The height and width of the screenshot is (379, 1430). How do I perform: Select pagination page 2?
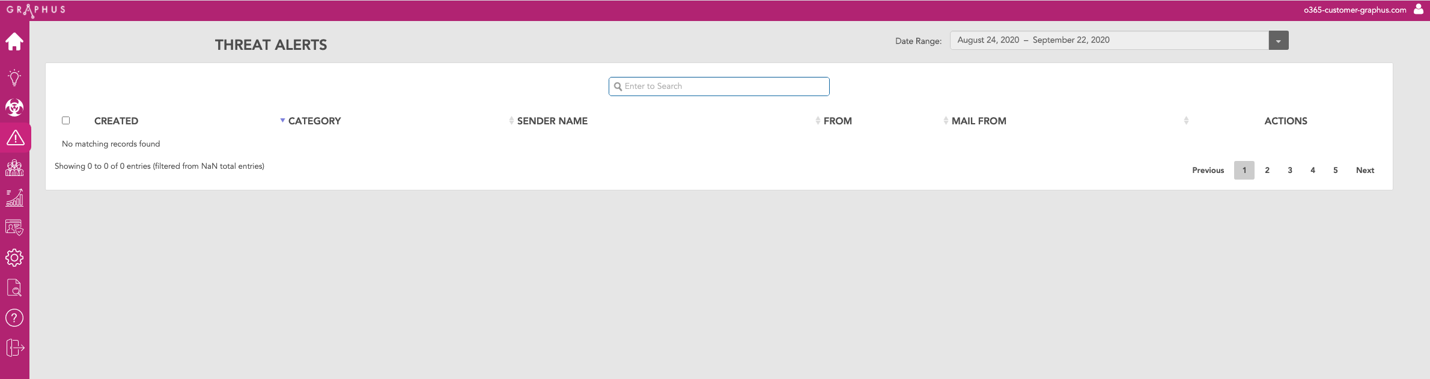1267,170
